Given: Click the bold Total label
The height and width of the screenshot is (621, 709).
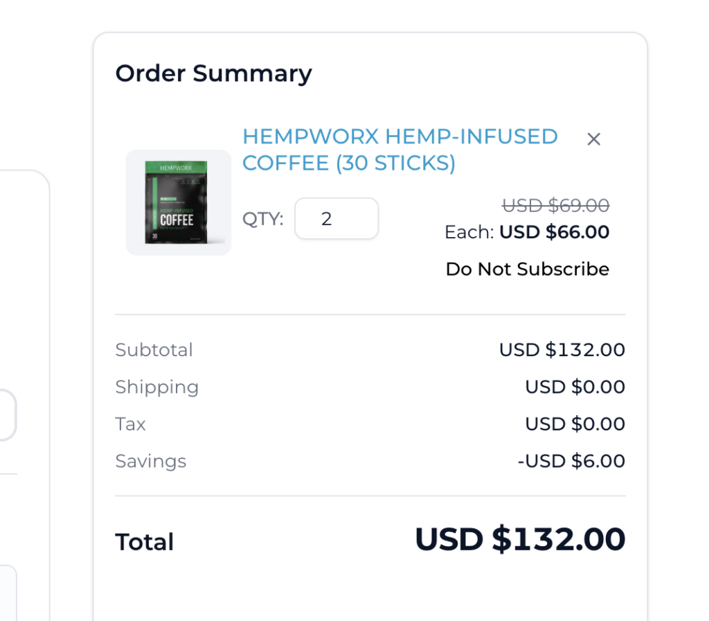Looking at the screenshot, I should (x=144, y=542).
